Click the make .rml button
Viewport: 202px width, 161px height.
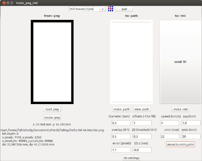[180, 109]
